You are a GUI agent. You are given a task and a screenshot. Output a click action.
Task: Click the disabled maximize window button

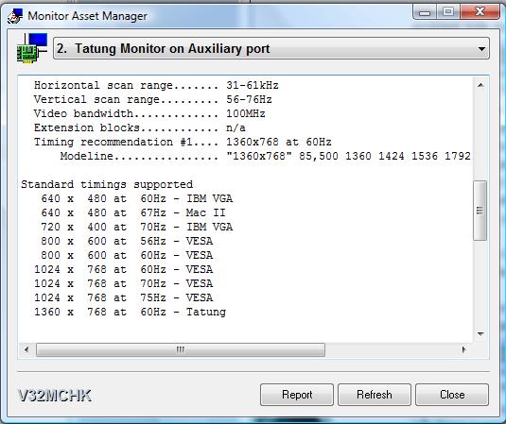pos(448,12)
